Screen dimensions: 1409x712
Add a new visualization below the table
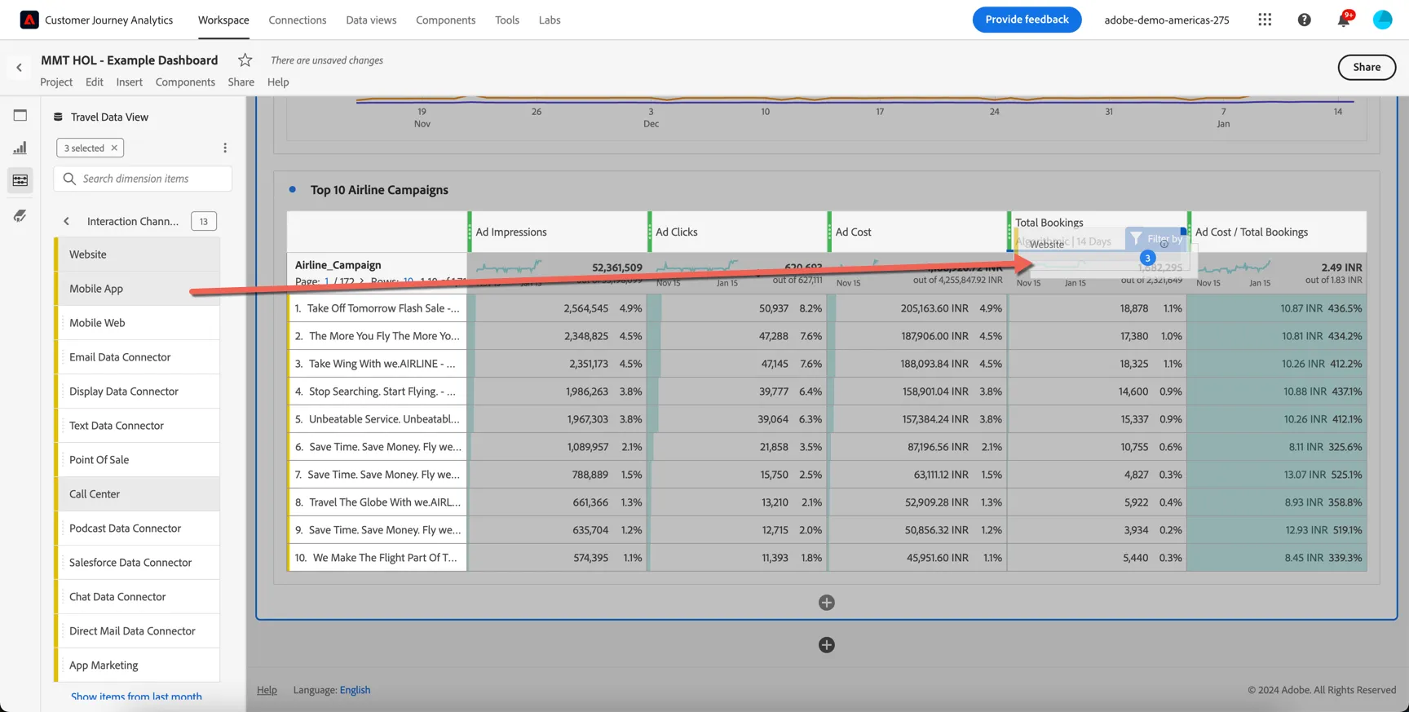(826, 602)
